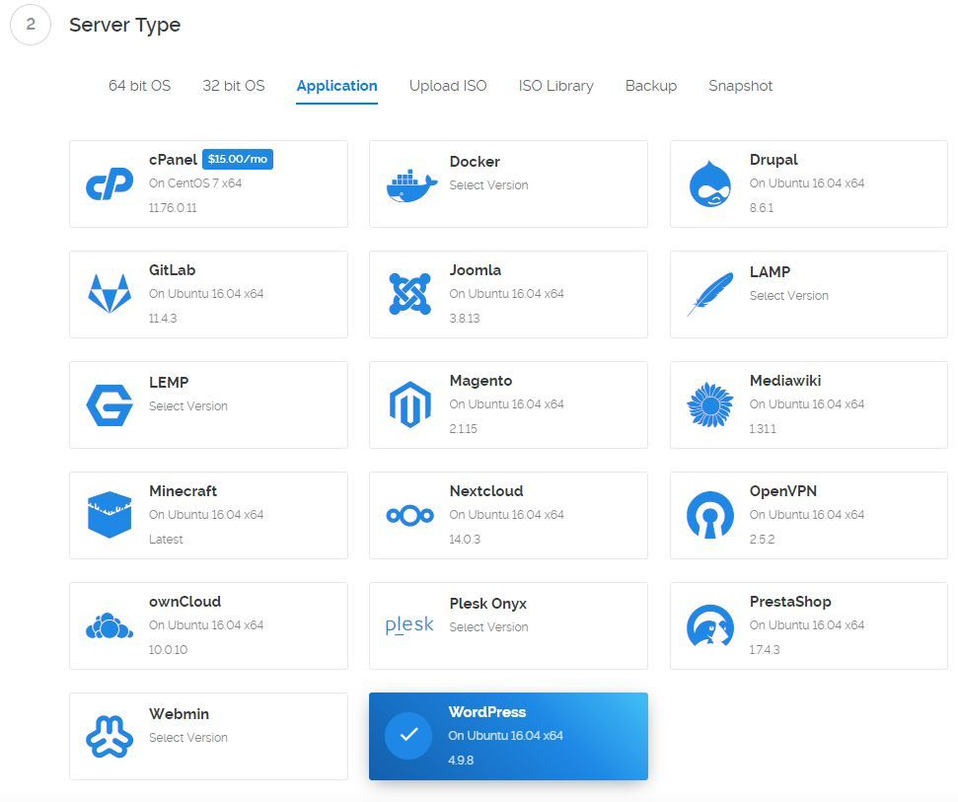Click the On CentOS 7 x64 text
The height and width of the screenshot is (802, 958).
point(195,183)
